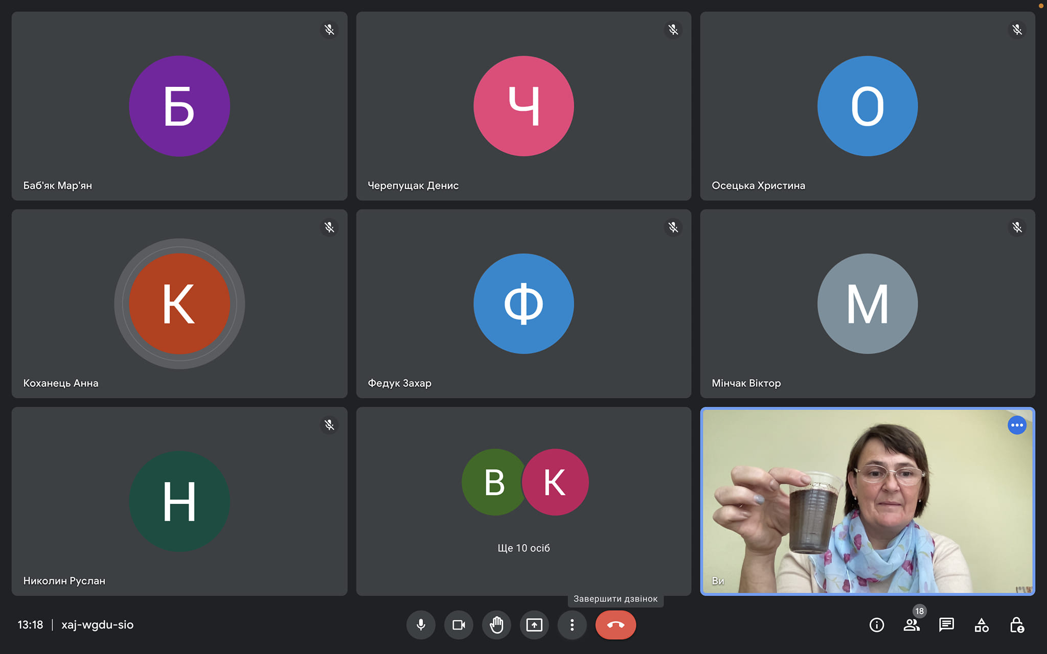Select the gray М avatar
The image size is (1047, 654).
point(868,303)
